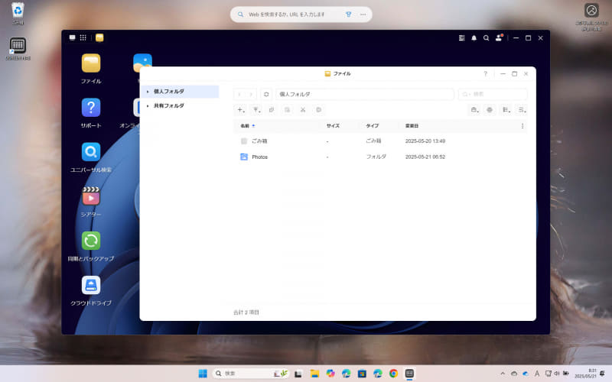Expand the 共有フォルダ tree node
Screen dimensions: 612x382
[x=148, y=106]
